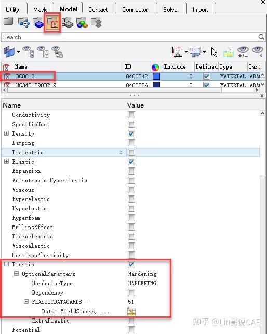Collapse the PLASTICDATACARDS node
This screenshot has width=267, height=334.
coord(26,302)
